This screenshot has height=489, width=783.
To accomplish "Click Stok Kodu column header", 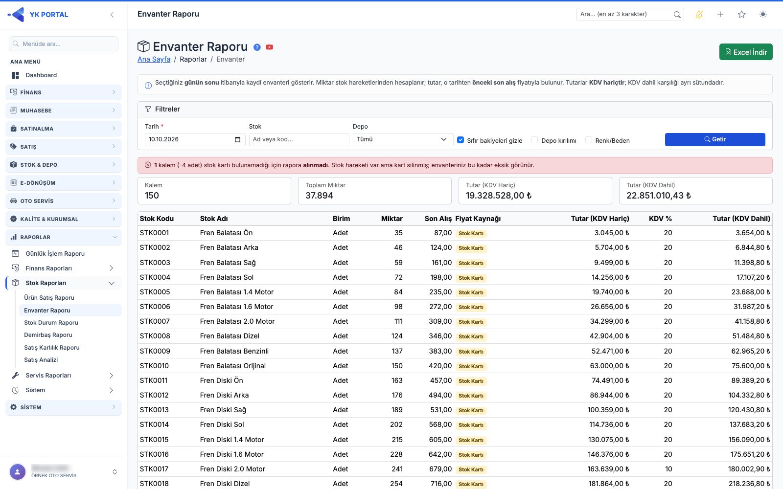I will 157,219.
